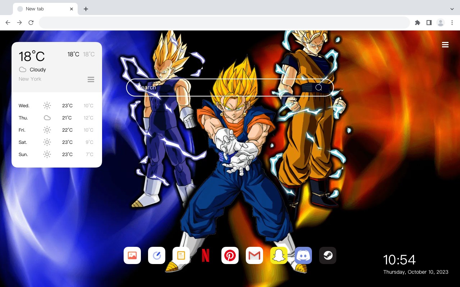Click Friday's high of 22°C
This screenshot has width=460, height=287.
click(68, 130)
